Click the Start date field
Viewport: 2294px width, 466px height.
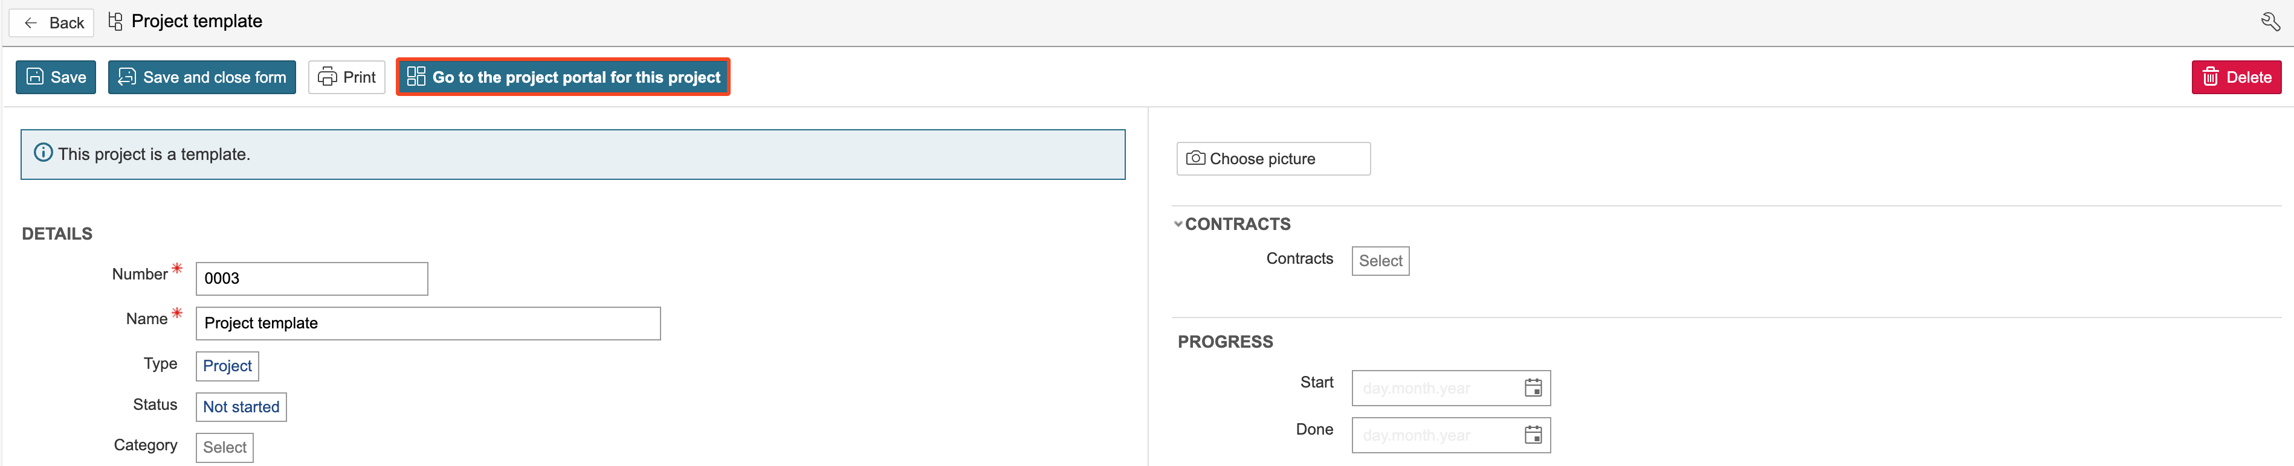(x=1433, y=388)
